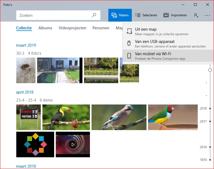
Task: Click the USB plug icon in import menu
Action: pyautogui.click(x=129, y=43)
